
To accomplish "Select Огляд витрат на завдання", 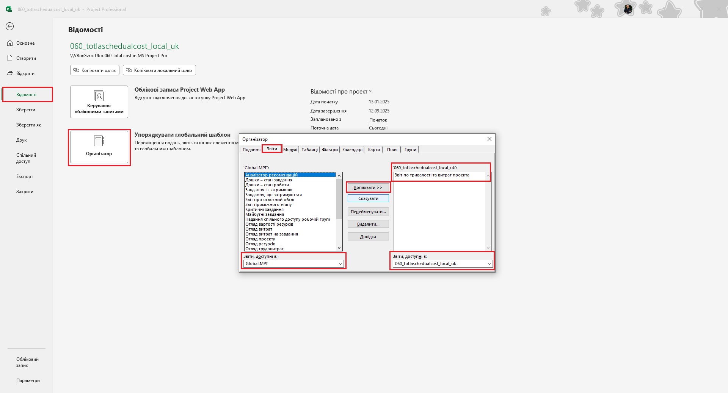I will point(290,234).
